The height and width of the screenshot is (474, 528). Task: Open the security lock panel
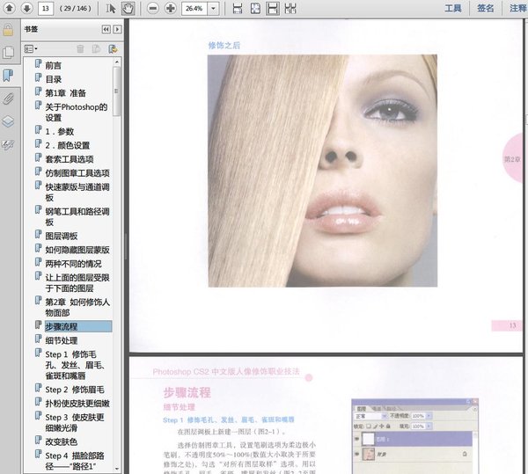[x=8, y=29]
